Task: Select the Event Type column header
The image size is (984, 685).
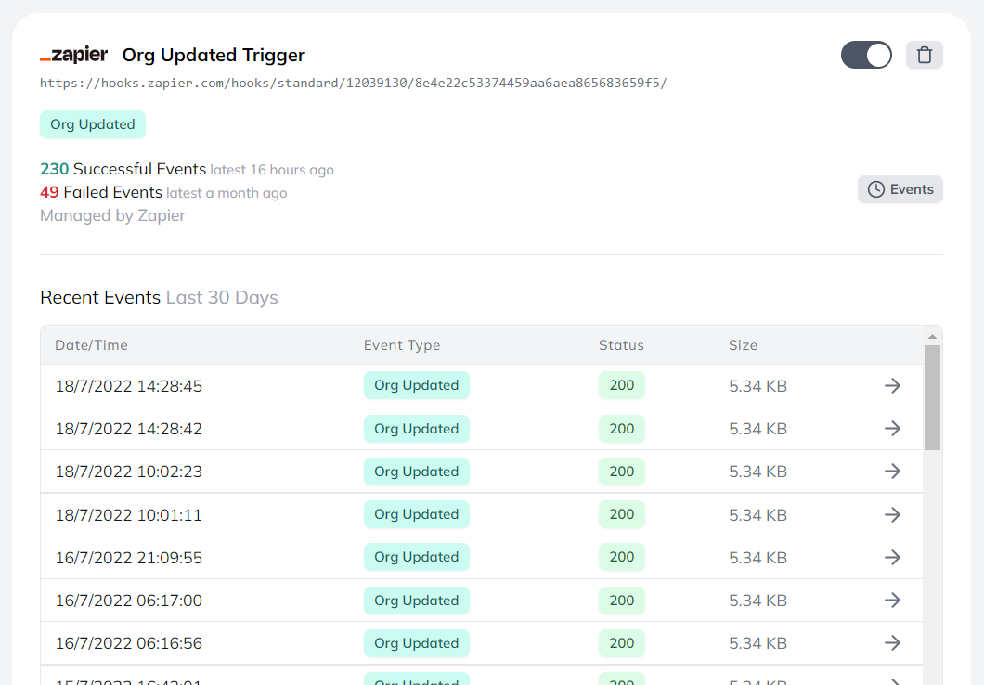Action: click(x=402, y=344)
